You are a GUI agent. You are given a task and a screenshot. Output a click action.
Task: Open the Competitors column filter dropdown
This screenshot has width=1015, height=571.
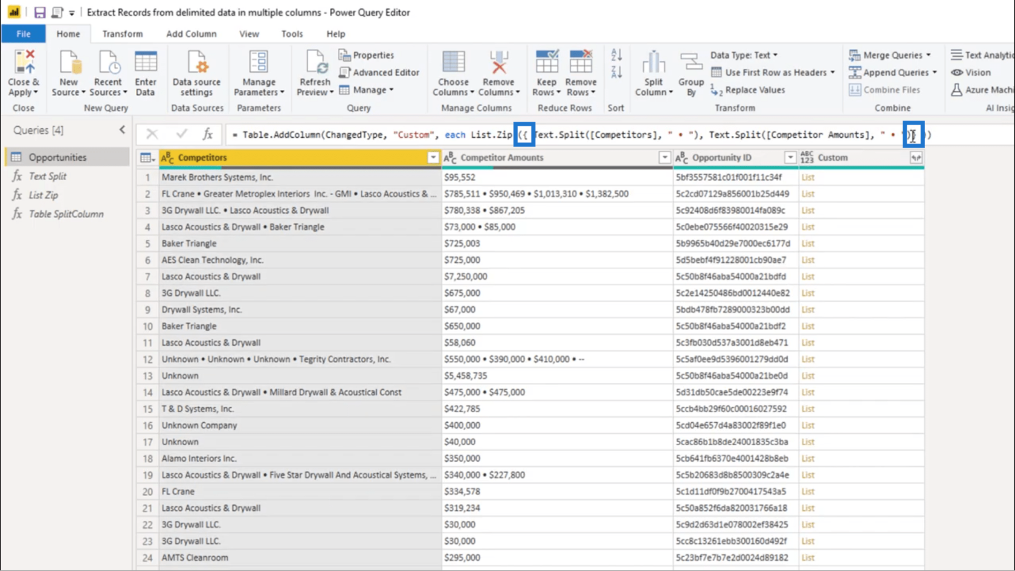click(x=433, y=158)
